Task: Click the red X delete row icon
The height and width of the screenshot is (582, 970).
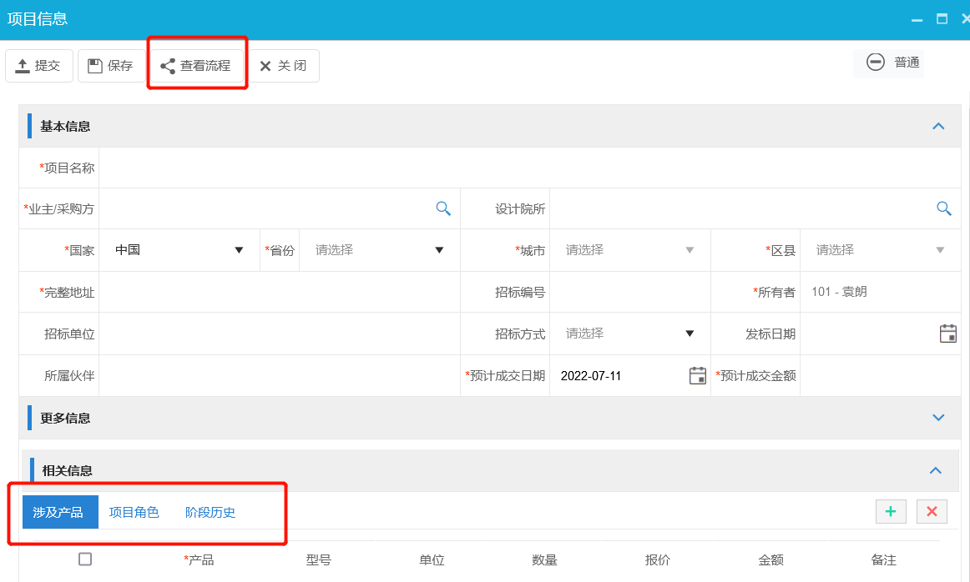Action: point(932,512)
